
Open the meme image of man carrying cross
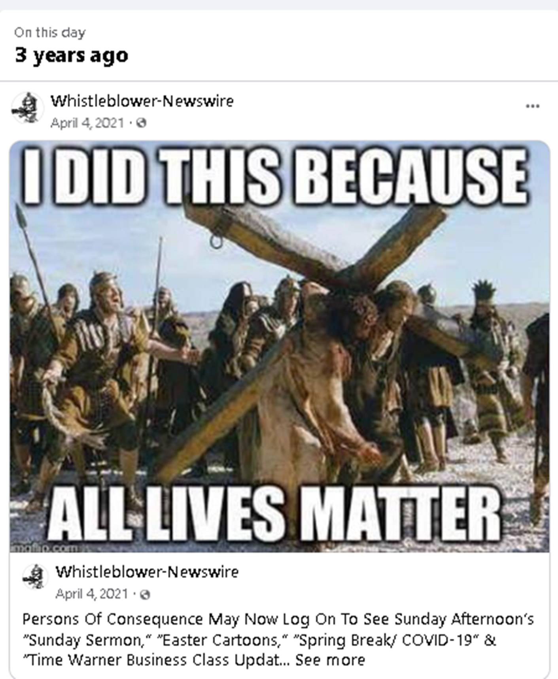click(280, 346)
